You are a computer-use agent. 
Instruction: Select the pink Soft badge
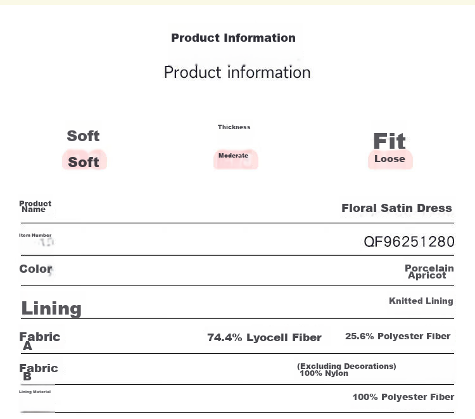pyautogui.click(x=84, y=160)
